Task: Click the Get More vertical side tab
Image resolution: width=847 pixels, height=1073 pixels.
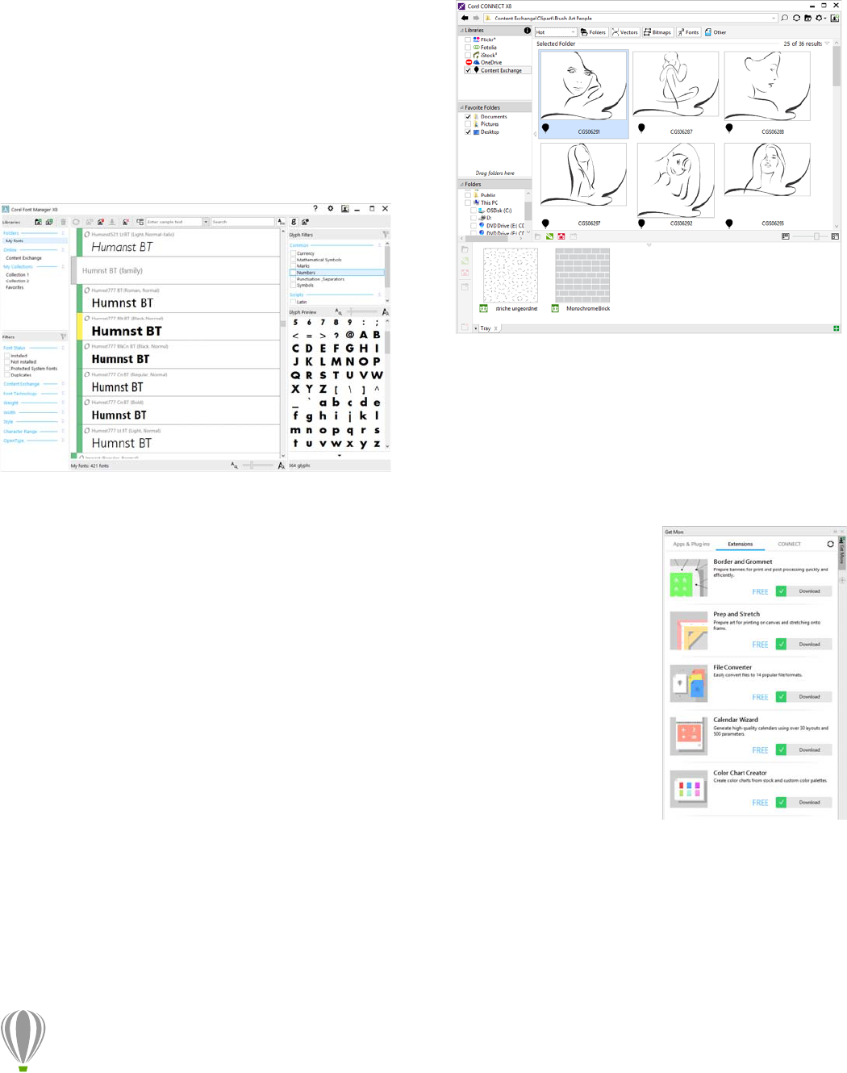Action: tap(842, 552)
